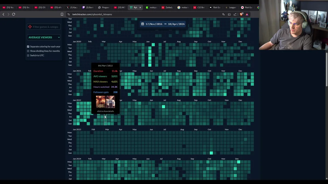The image size is (328, 184).
Task: Switch to the (55) ON YouTube tab
Action: click(40, 7)
